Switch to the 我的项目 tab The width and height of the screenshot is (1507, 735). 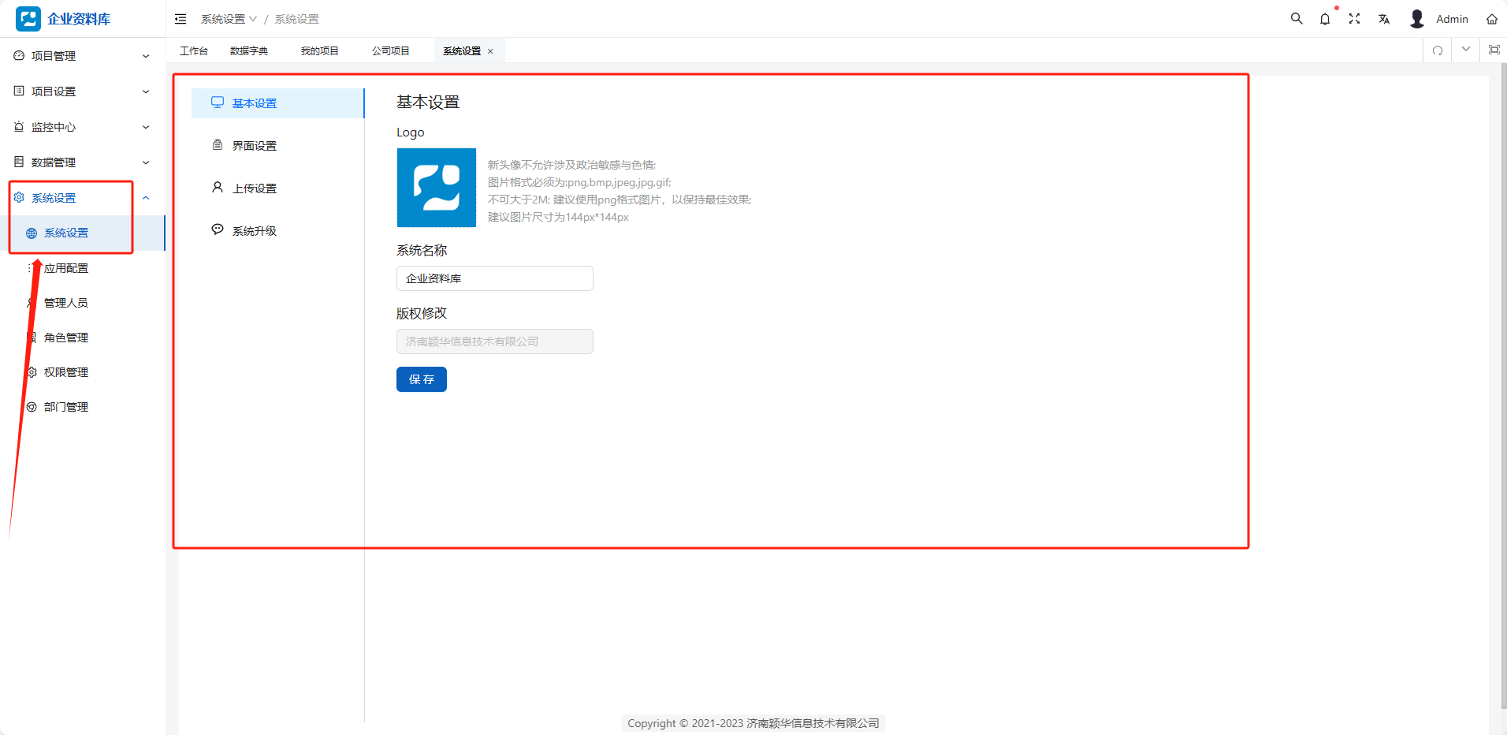pos(320,51)
